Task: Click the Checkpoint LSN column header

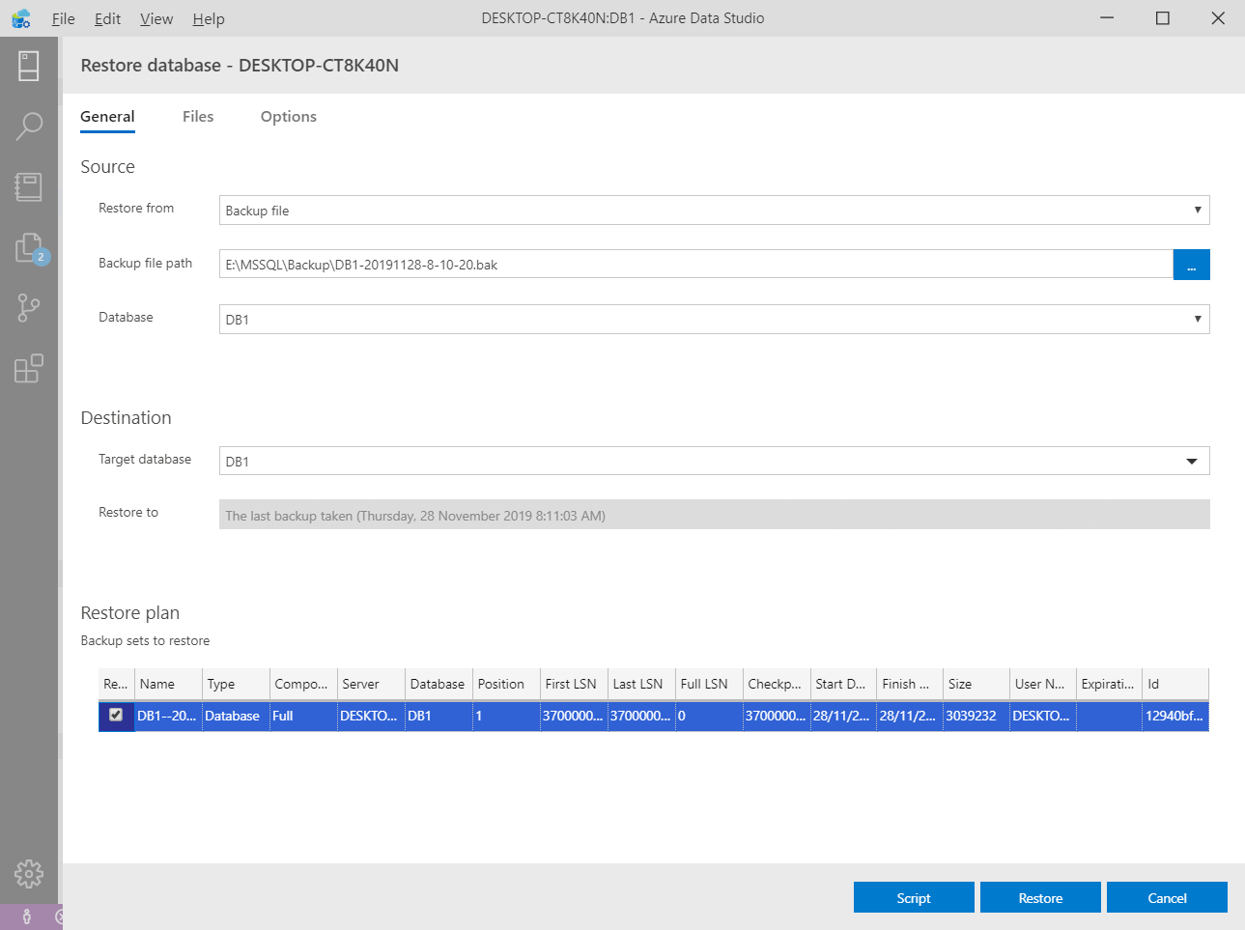Action: pyautogui.click(x=777, y=684)
